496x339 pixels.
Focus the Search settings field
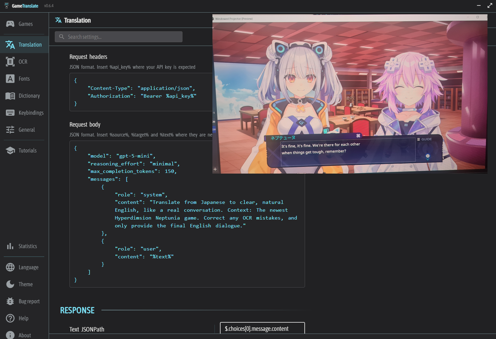click(118, 37)
